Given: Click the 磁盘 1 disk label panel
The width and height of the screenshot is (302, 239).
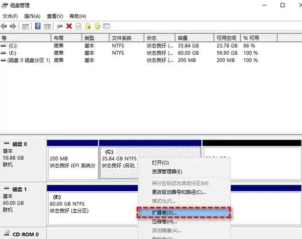Looking at the screenshot, I should coord(23,204).
